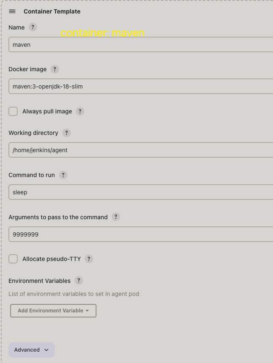Open help for the Name field
The height and width of the screenshot is (363, 273).
(33, 27)
